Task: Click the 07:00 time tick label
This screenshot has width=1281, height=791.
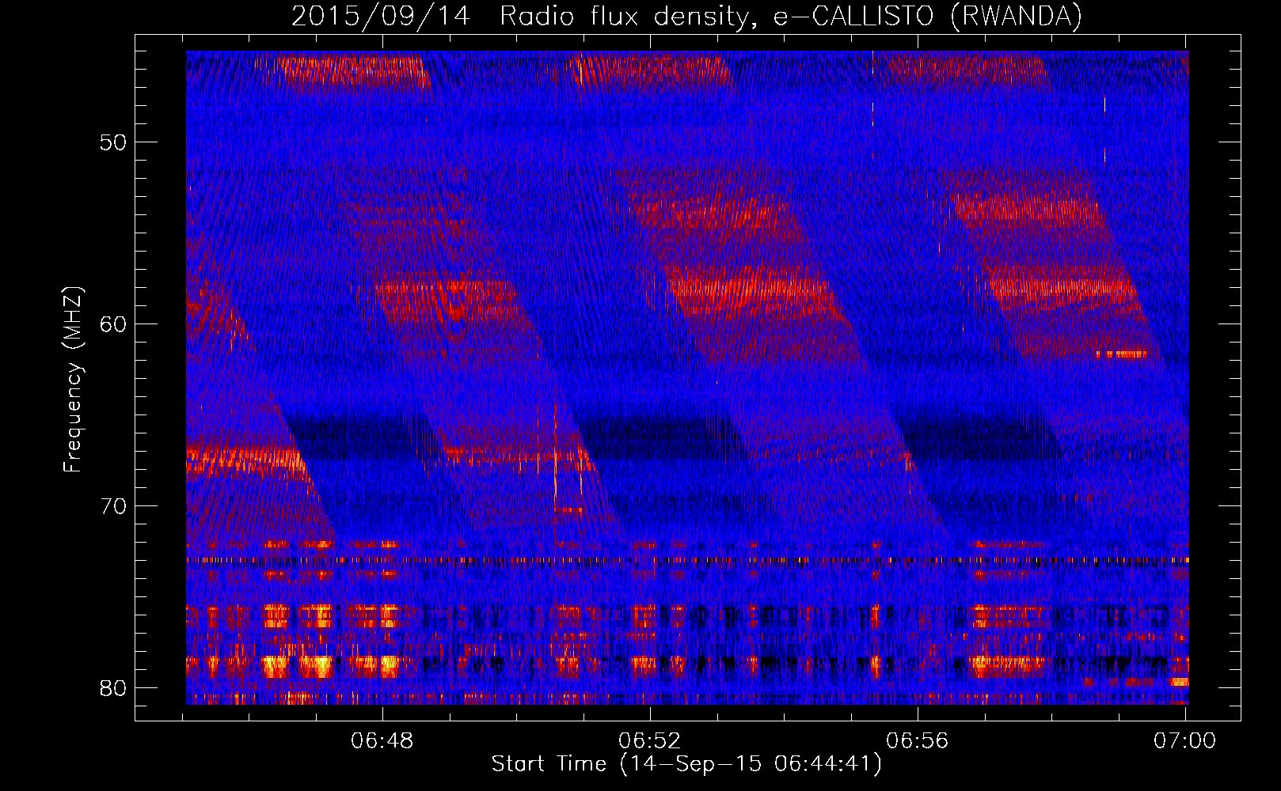Action: 1184,741
